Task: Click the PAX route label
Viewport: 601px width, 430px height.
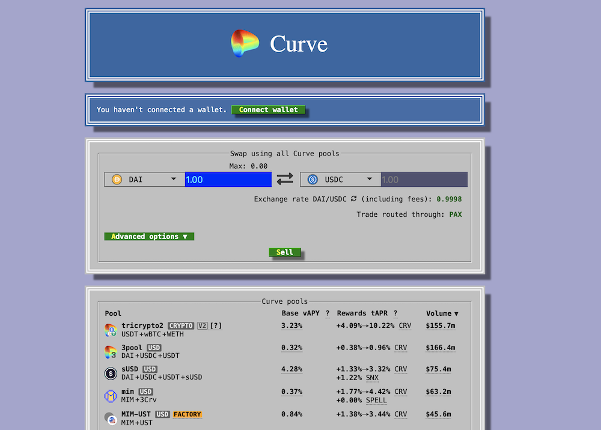Action: 456,214
